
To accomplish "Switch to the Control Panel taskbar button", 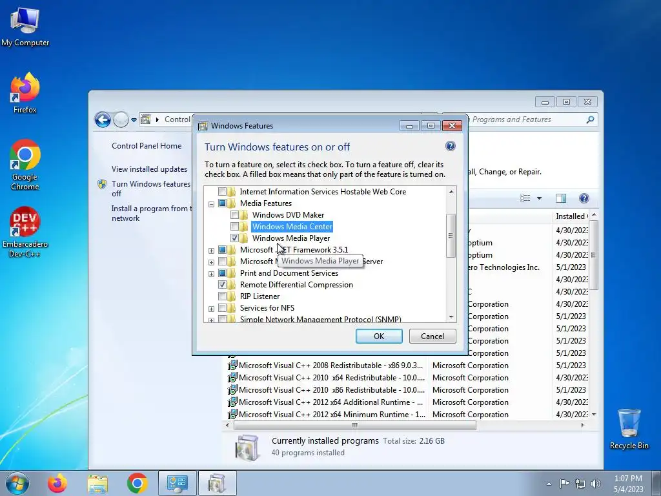I will click(x=177, y=483).
